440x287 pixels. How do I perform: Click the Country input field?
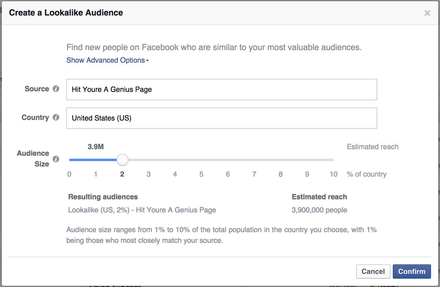221,118
